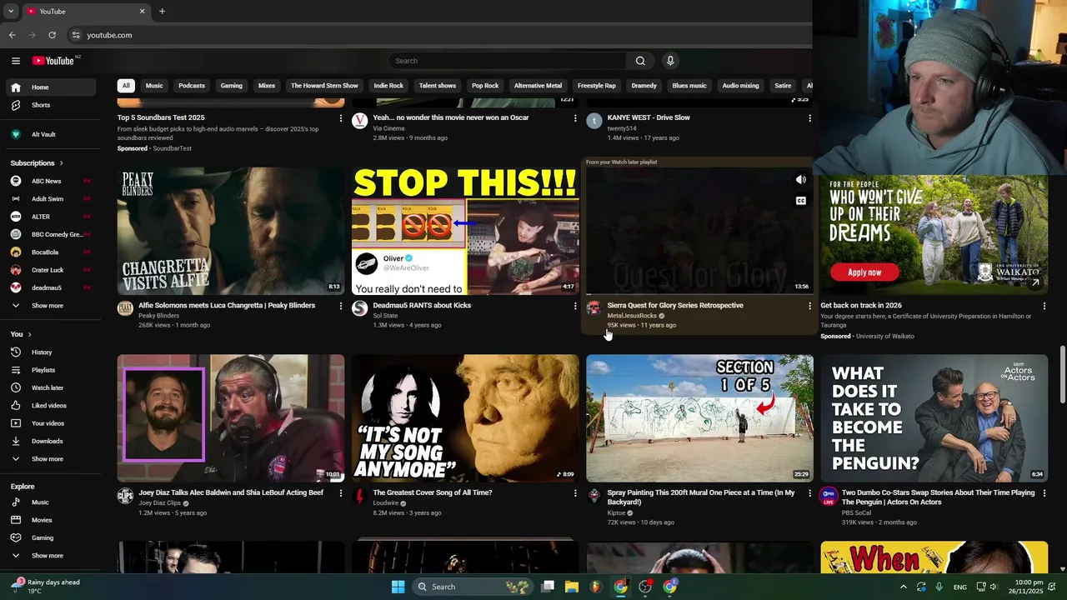
Task: Open Your videos in the sidebar
Action: [50, 423]
